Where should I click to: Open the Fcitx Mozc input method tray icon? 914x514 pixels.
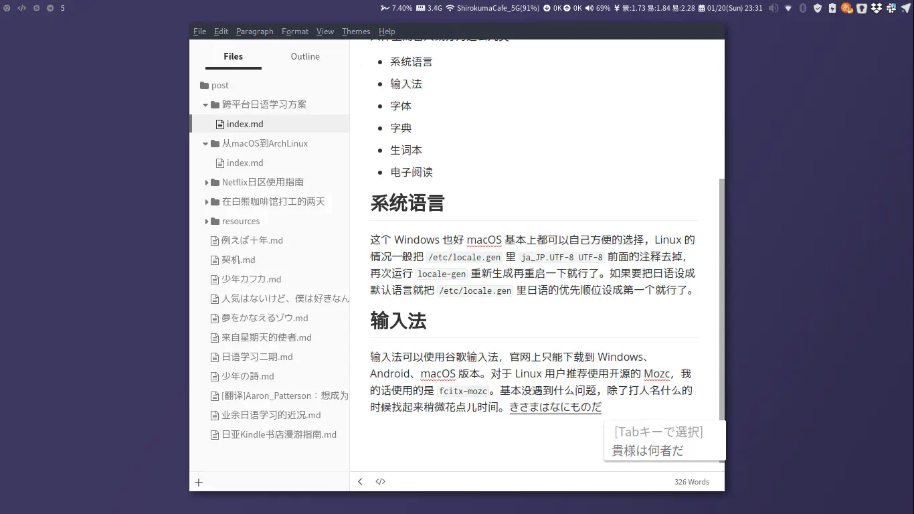[847, 8]
